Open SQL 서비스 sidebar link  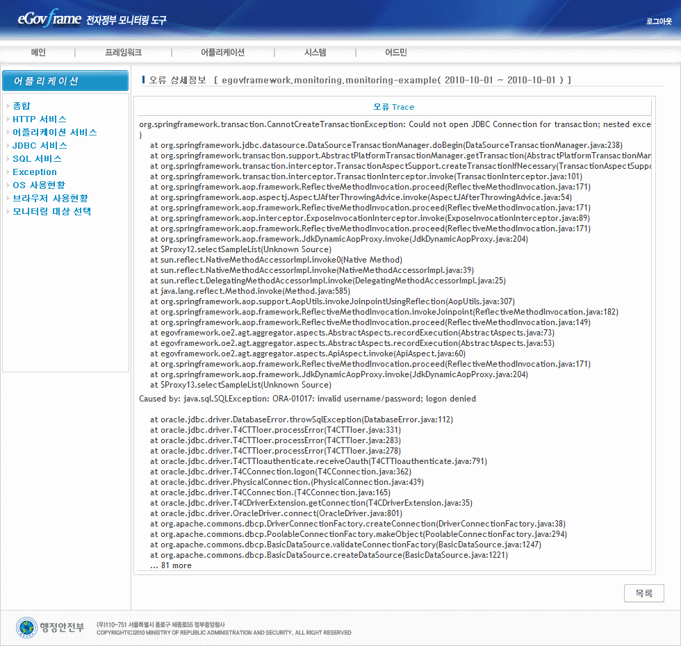[x=37, y=158]
